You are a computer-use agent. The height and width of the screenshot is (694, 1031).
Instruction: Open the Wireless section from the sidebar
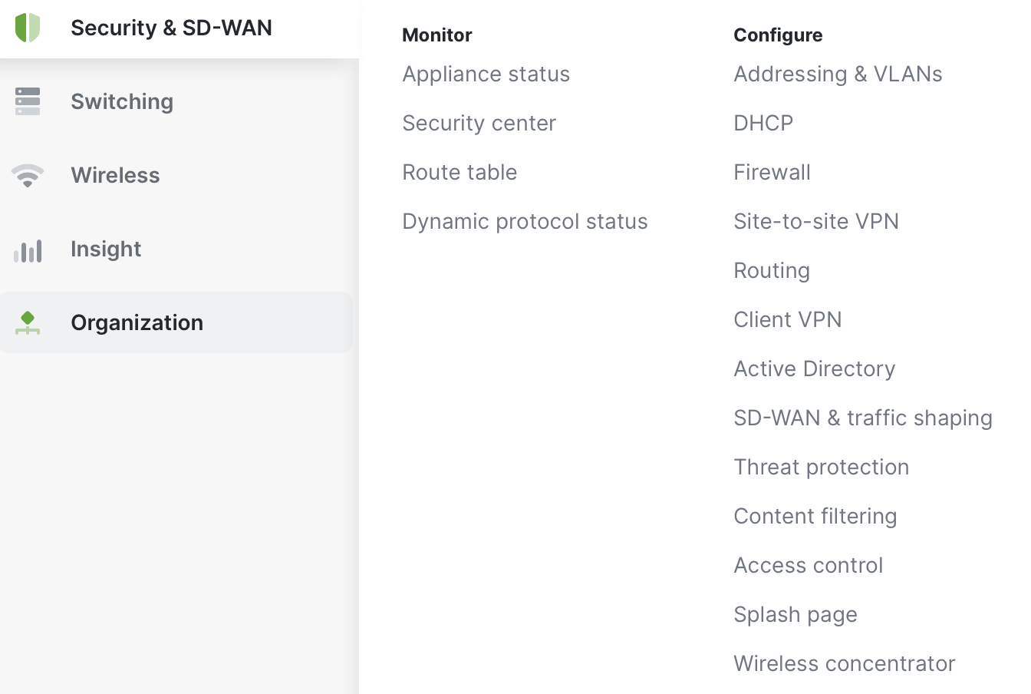pyautogui.click(x=115, y=175)
